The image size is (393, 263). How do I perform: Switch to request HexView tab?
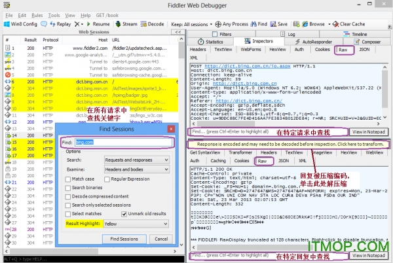(278, 50)
